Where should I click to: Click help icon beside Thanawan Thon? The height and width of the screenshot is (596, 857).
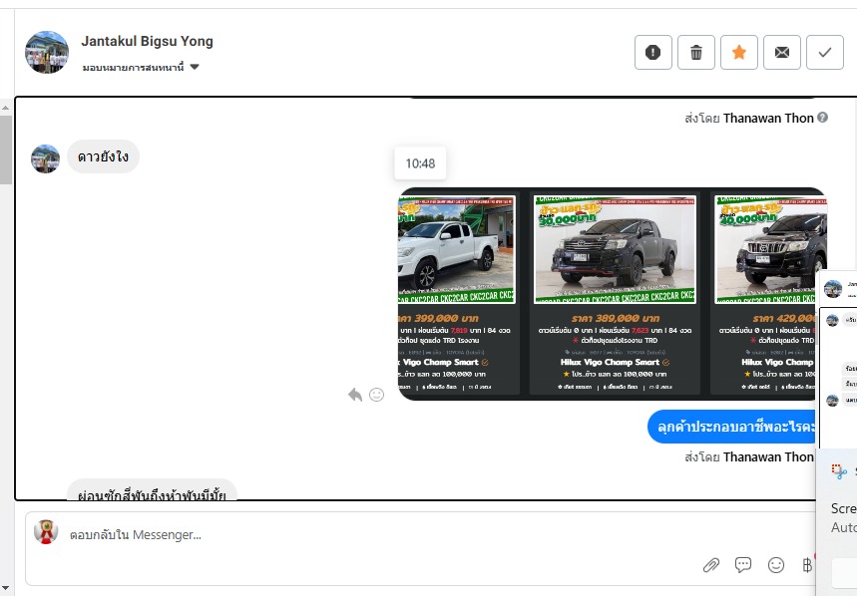822,118
